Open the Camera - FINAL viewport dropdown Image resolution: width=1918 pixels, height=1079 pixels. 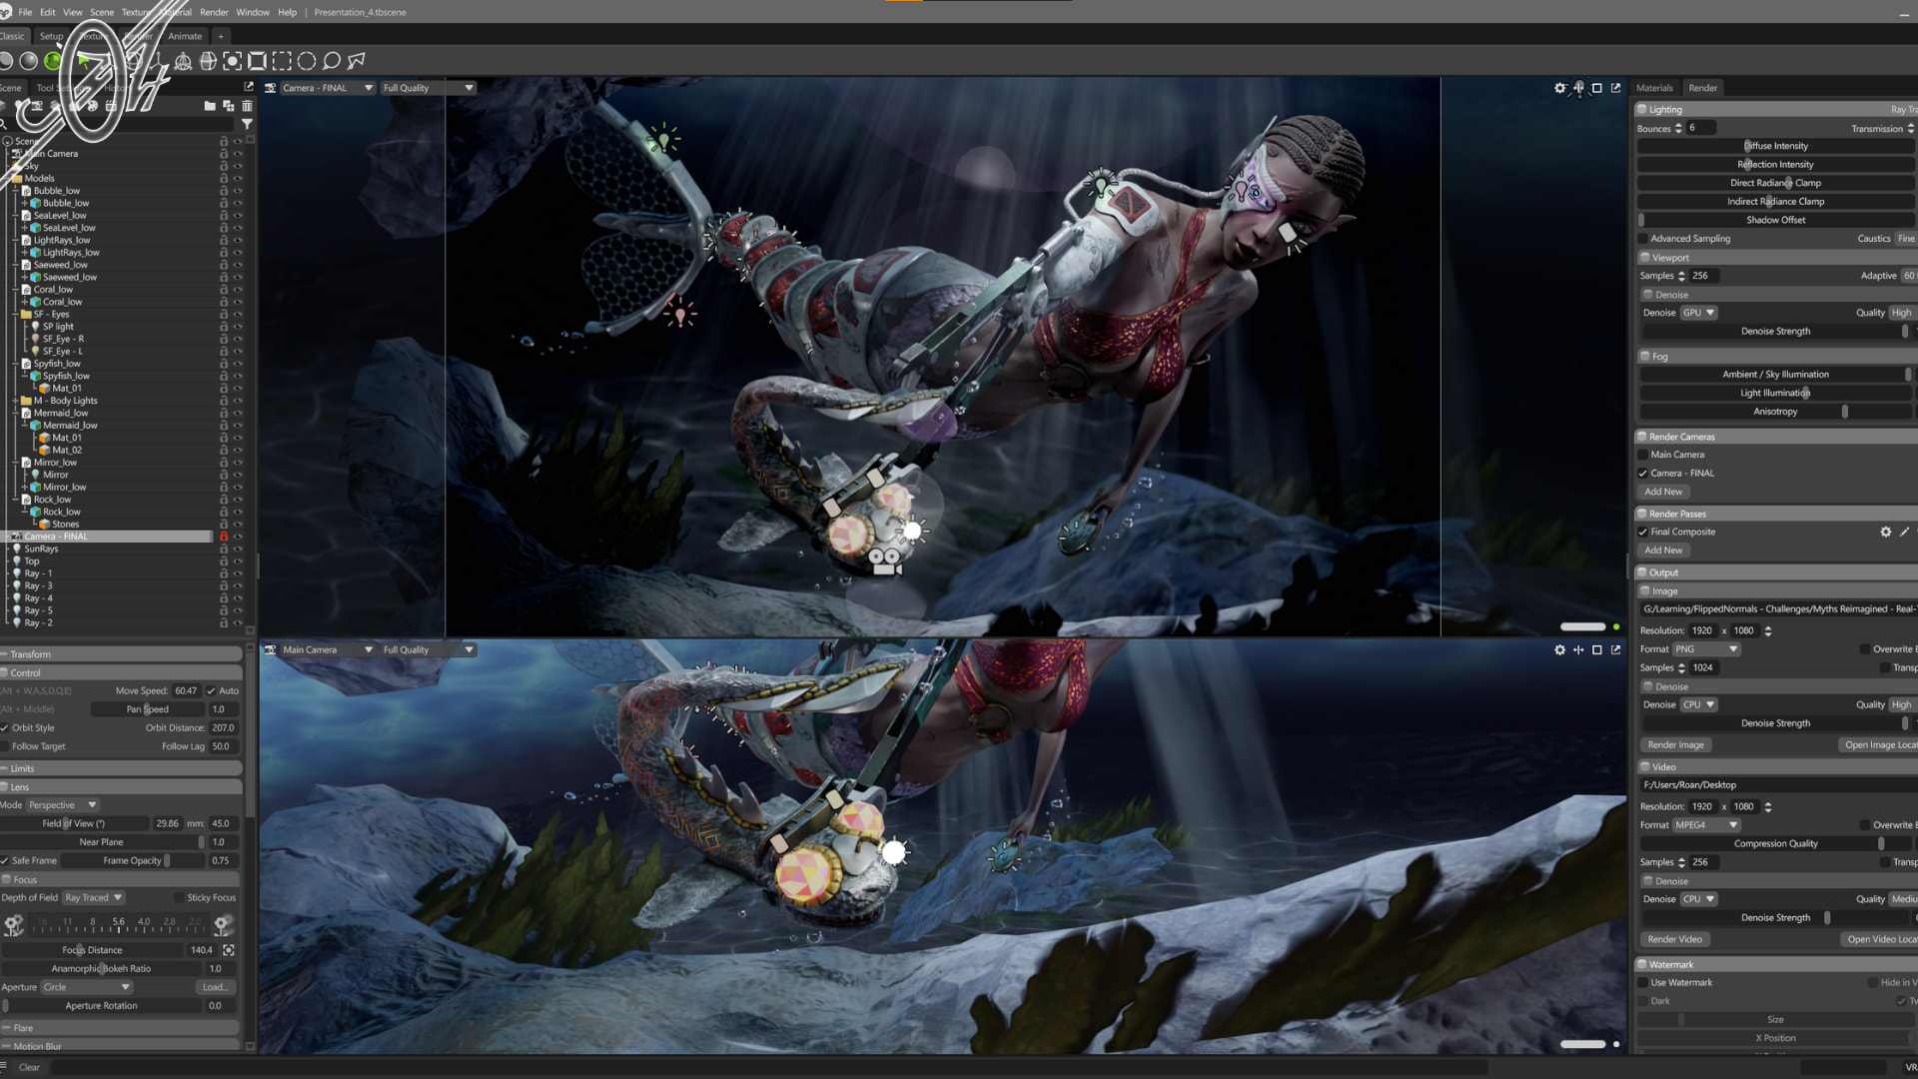coord(368,88)
